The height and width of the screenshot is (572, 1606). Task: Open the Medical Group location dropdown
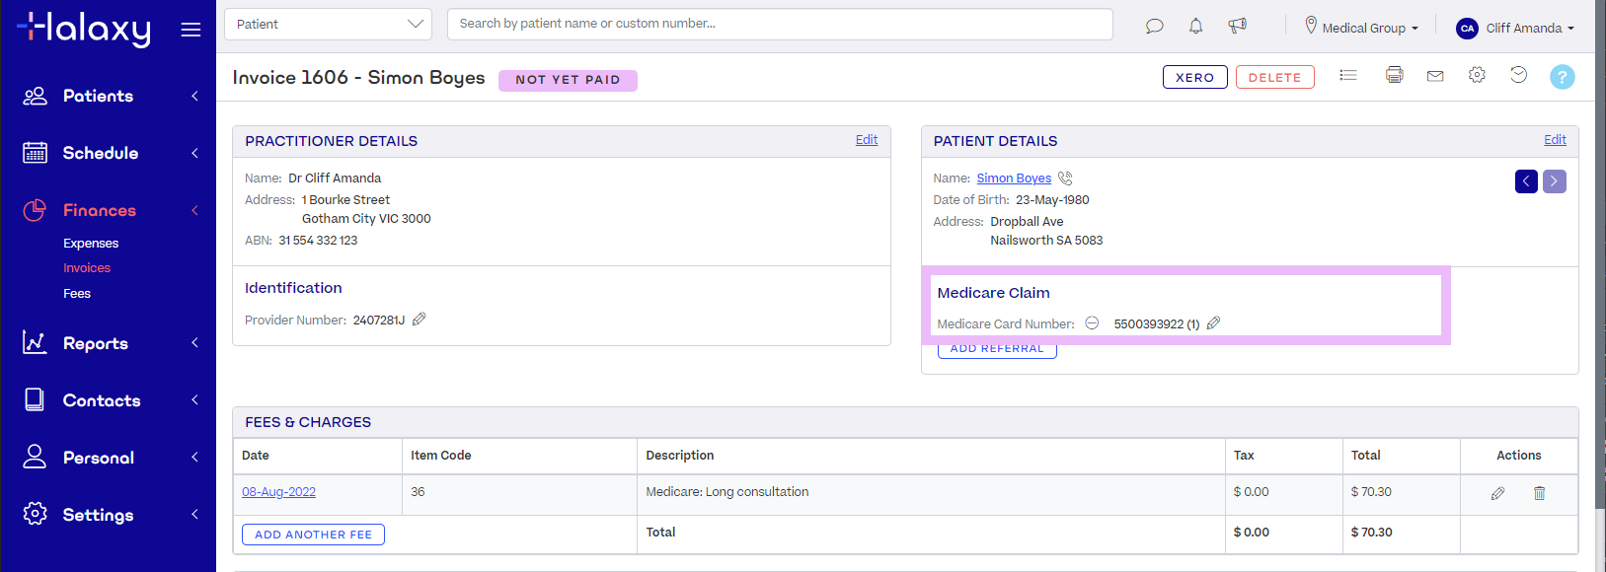[x=1361, y=28]
